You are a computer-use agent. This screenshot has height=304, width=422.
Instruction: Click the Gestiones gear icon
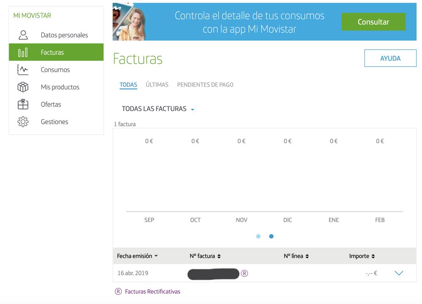tap(23, 122)
